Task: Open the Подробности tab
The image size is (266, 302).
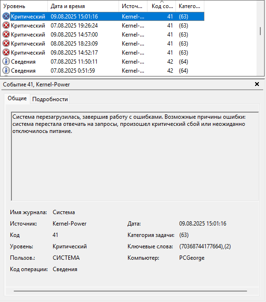Action: [50, 99]
